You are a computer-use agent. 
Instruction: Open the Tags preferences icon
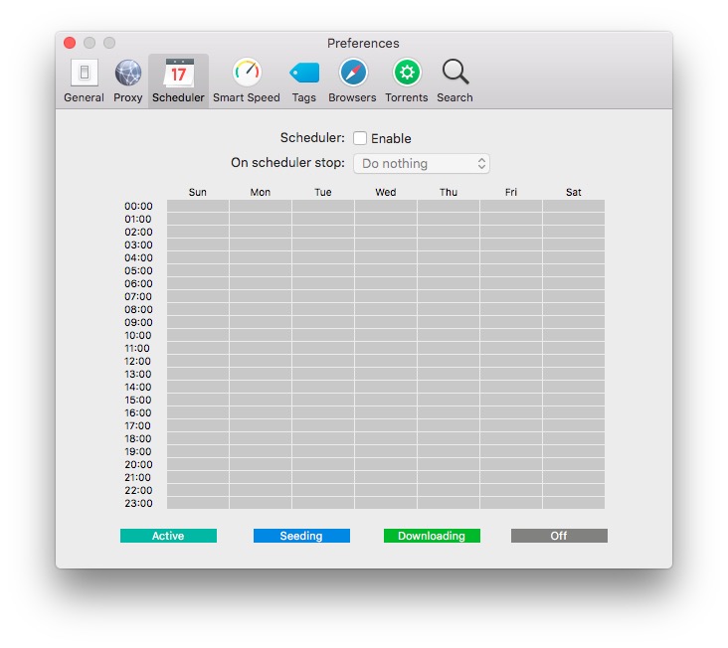[x=304, y=80]
